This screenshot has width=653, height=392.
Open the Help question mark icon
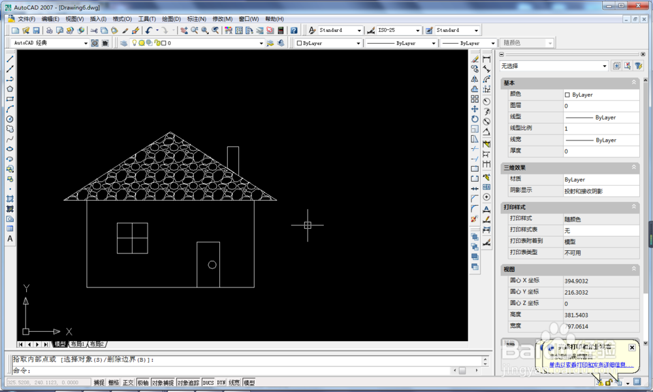294,31
